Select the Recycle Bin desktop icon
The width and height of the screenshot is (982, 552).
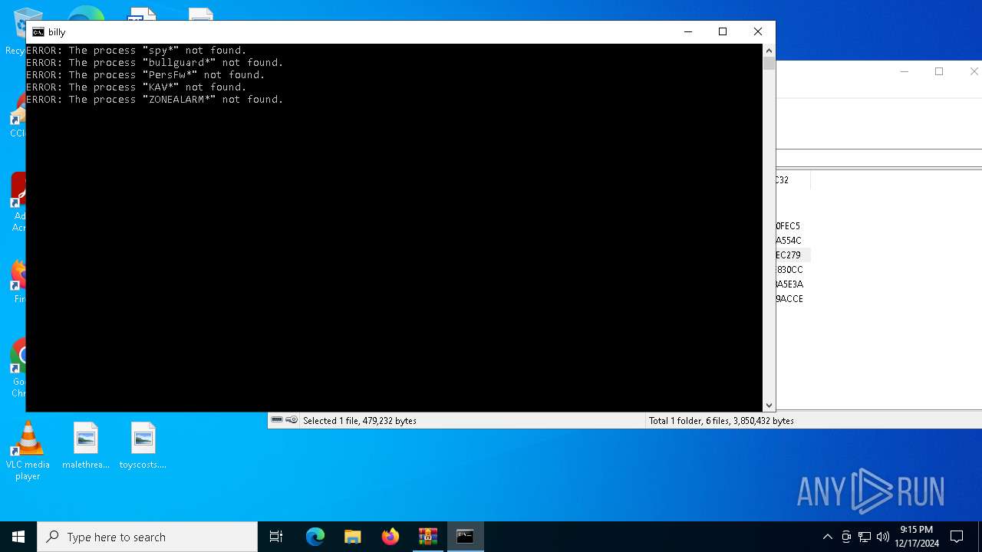(15, 32)
